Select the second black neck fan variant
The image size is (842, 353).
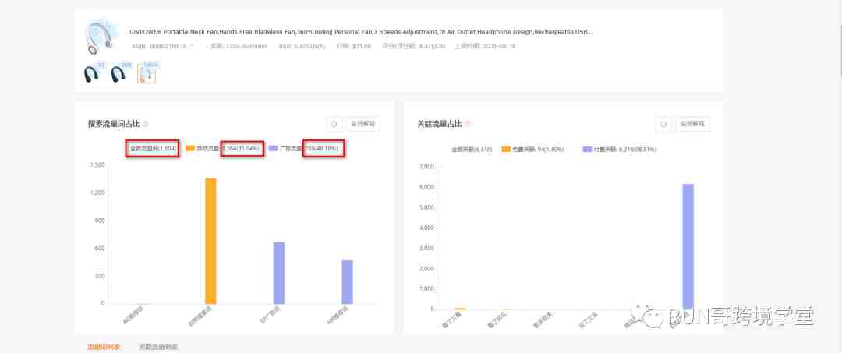tap(119, 73)
